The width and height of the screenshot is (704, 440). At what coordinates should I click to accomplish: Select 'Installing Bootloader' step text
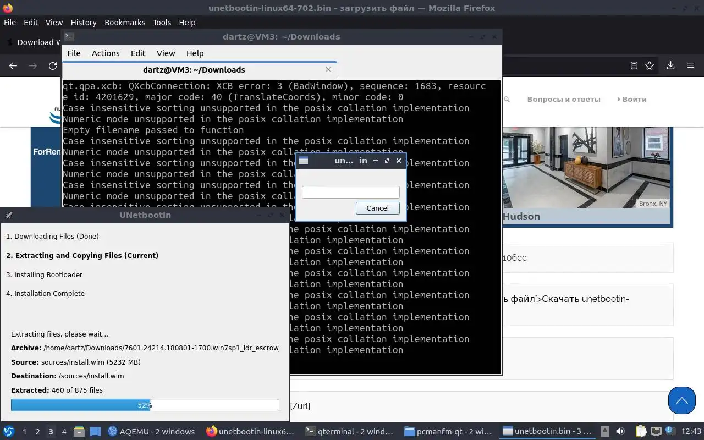coord(45,274)
